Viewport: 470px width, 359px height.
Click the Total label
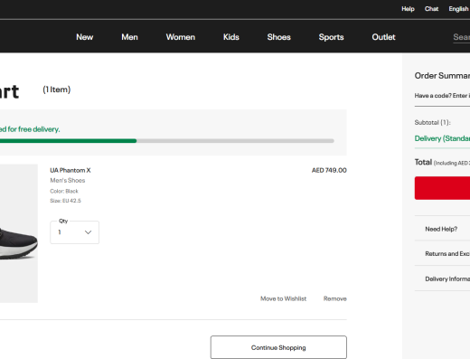point(423,162)
